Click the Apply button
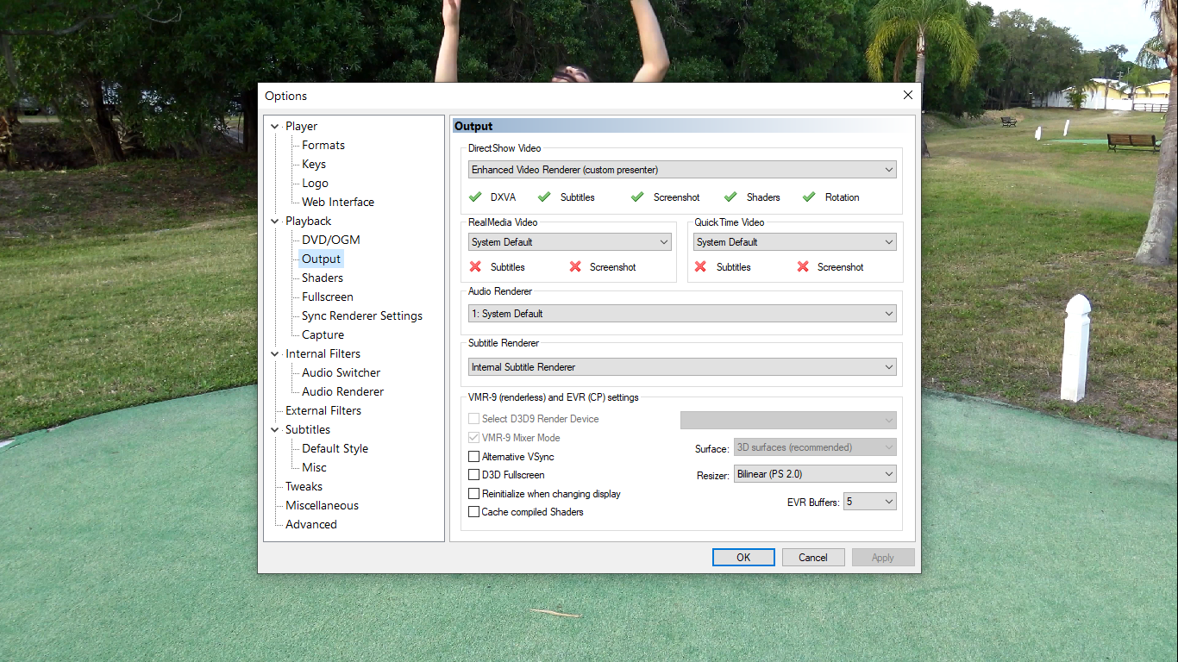1178x662 pixels. pos(883,558)
